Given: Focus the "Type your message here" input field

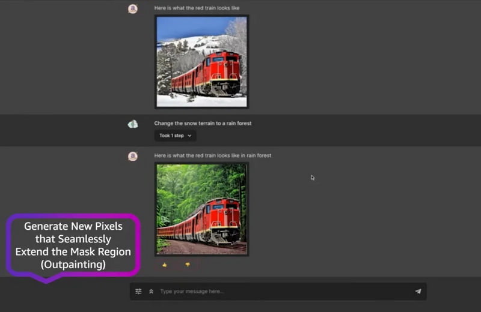Looking at the screenshot, I should pyautogui.click(x=283, y=292).
